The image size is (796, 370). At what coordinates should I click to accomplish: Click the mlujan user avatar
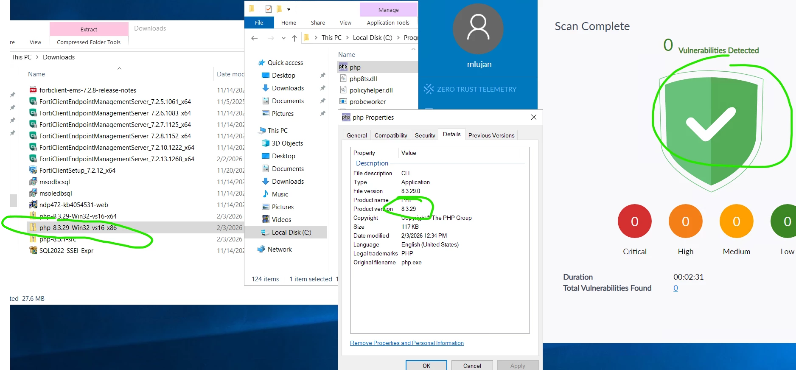[x=478, y=29]
